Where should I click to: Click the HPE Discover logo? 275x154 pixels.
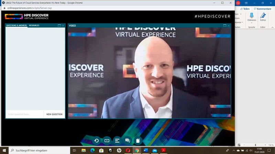[27, 16]
